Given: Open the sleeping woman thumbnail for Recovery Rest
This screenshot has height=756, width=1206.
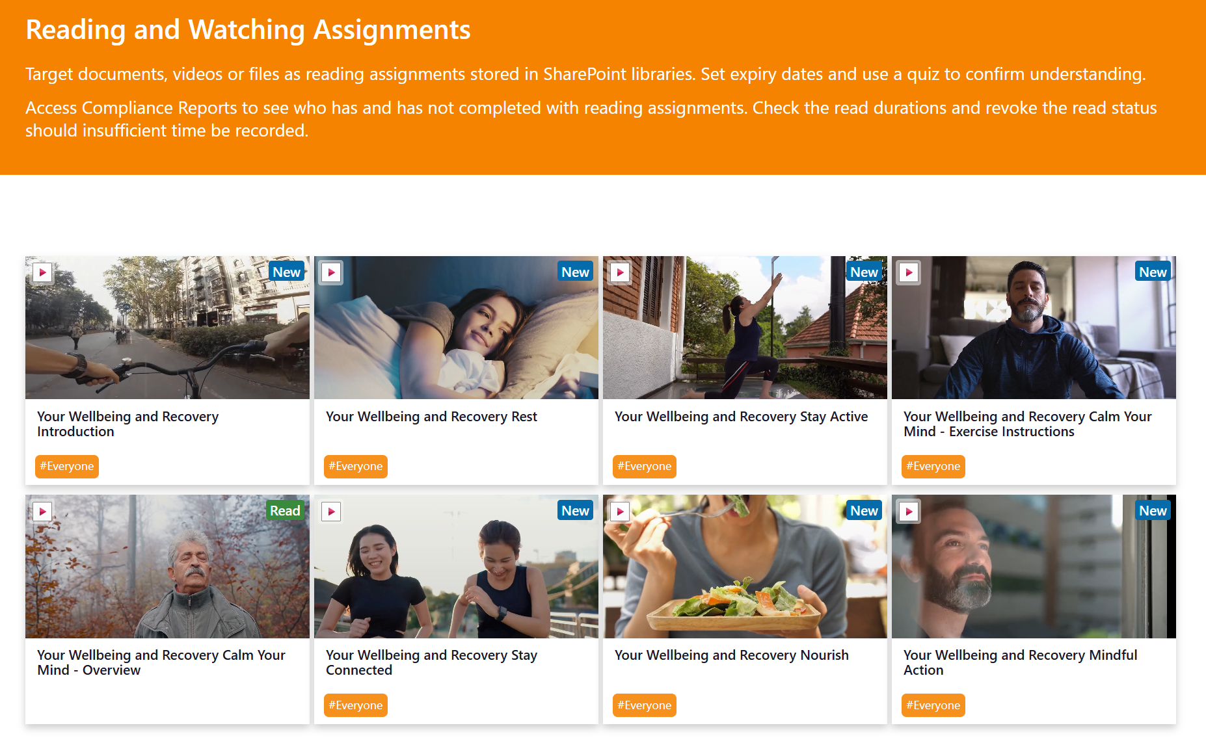Looking at the screenshot, I should click(456, 328).
